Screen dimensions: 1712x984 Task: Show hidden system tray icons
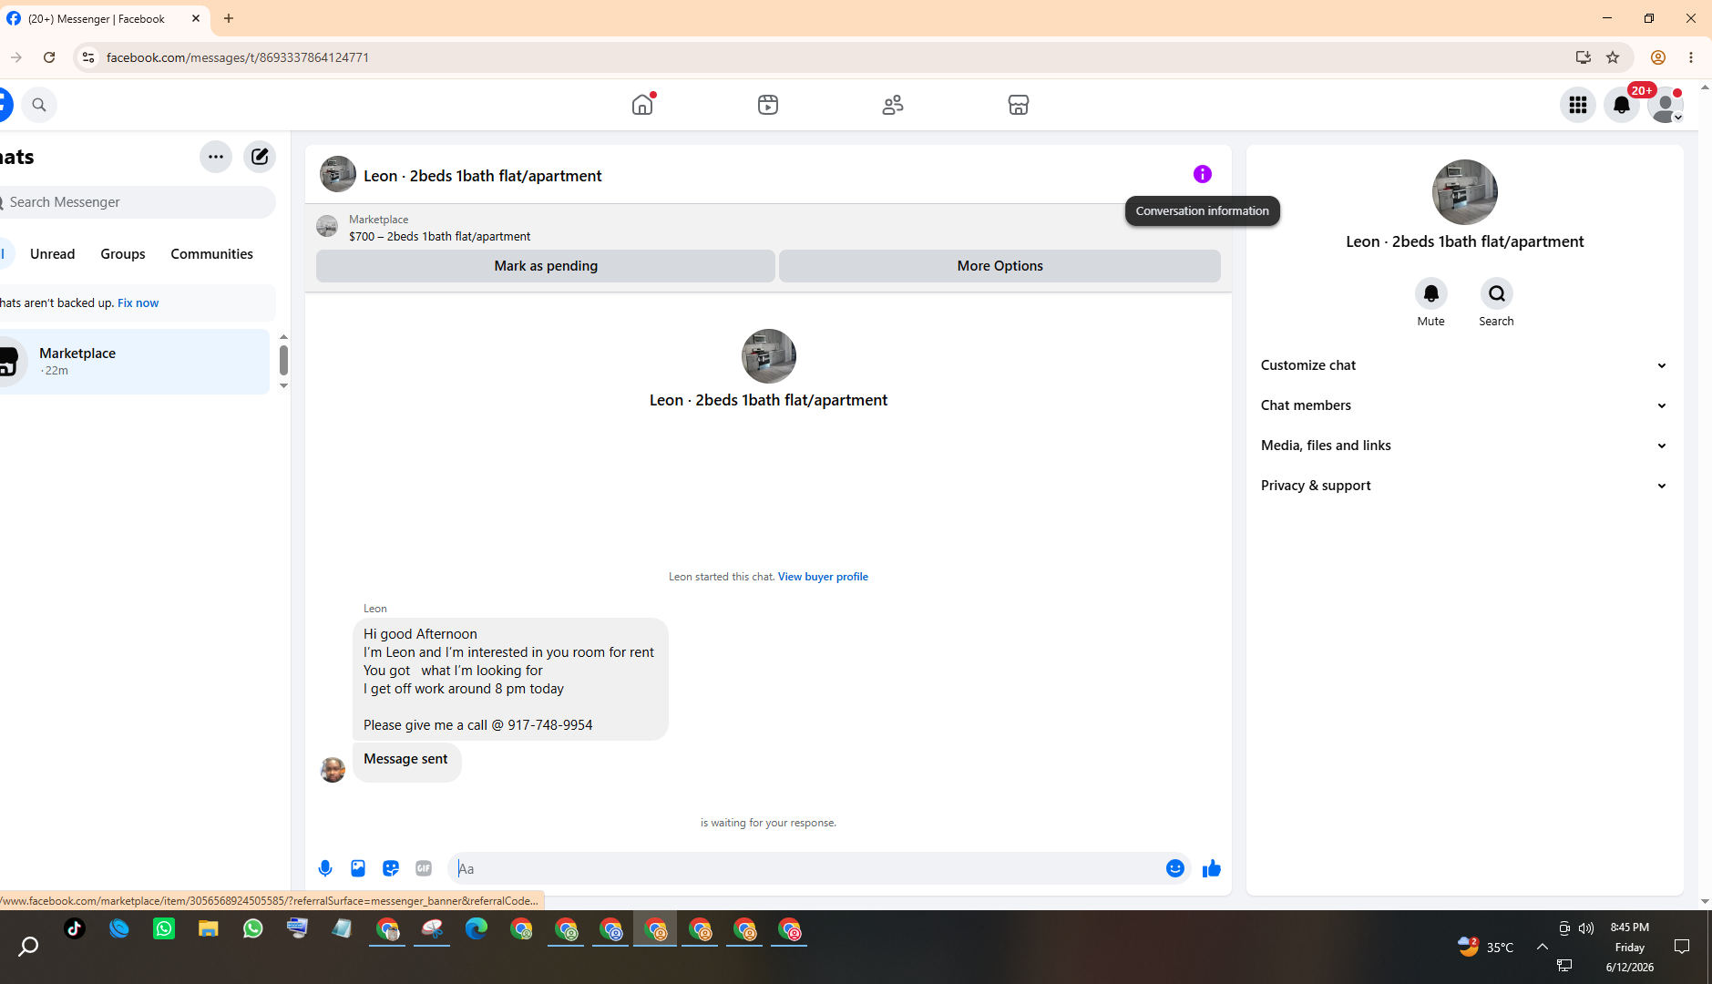click(x=1543, y=947)
